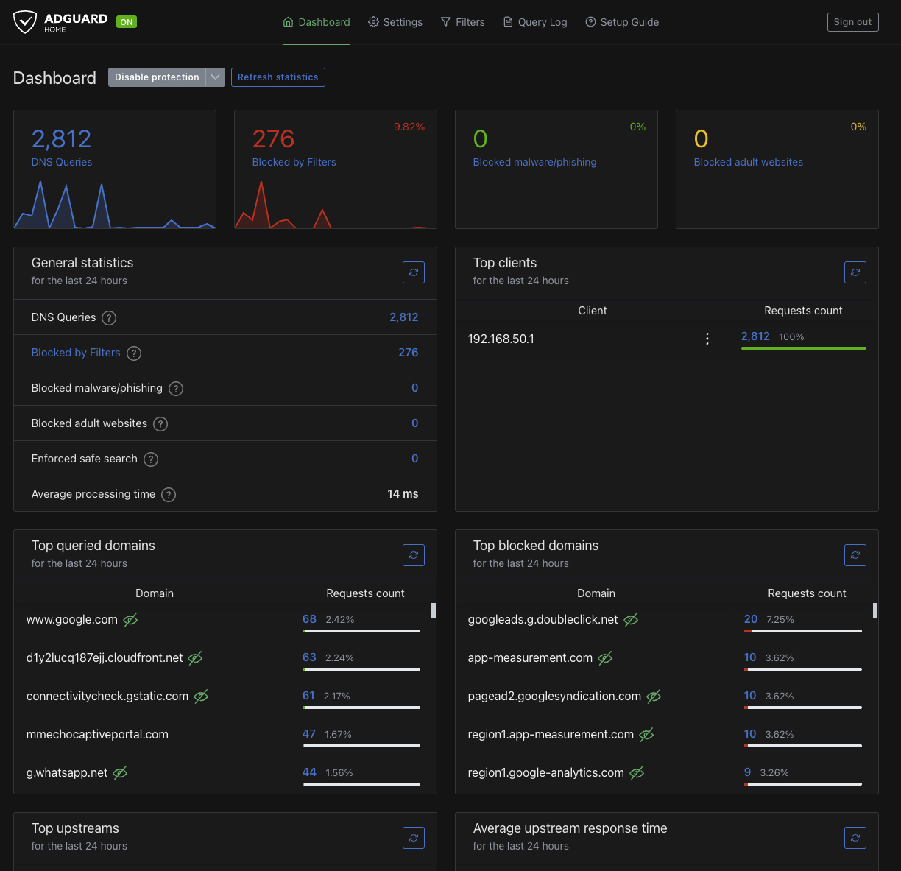Toggle tracker eye icon for app-measurement.com
The height and width of the screenshot is (871, 901).
click(x=605, y=658)
